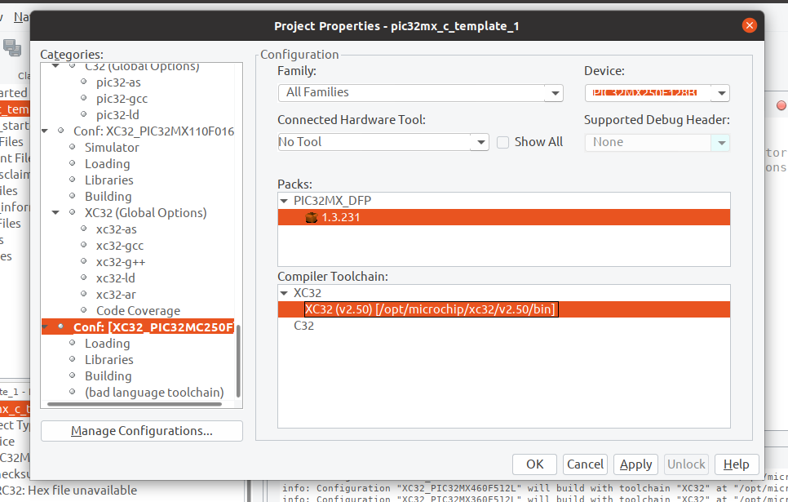
Task: Select pic32-as in the Categories tree
Action: pos(118,82)
